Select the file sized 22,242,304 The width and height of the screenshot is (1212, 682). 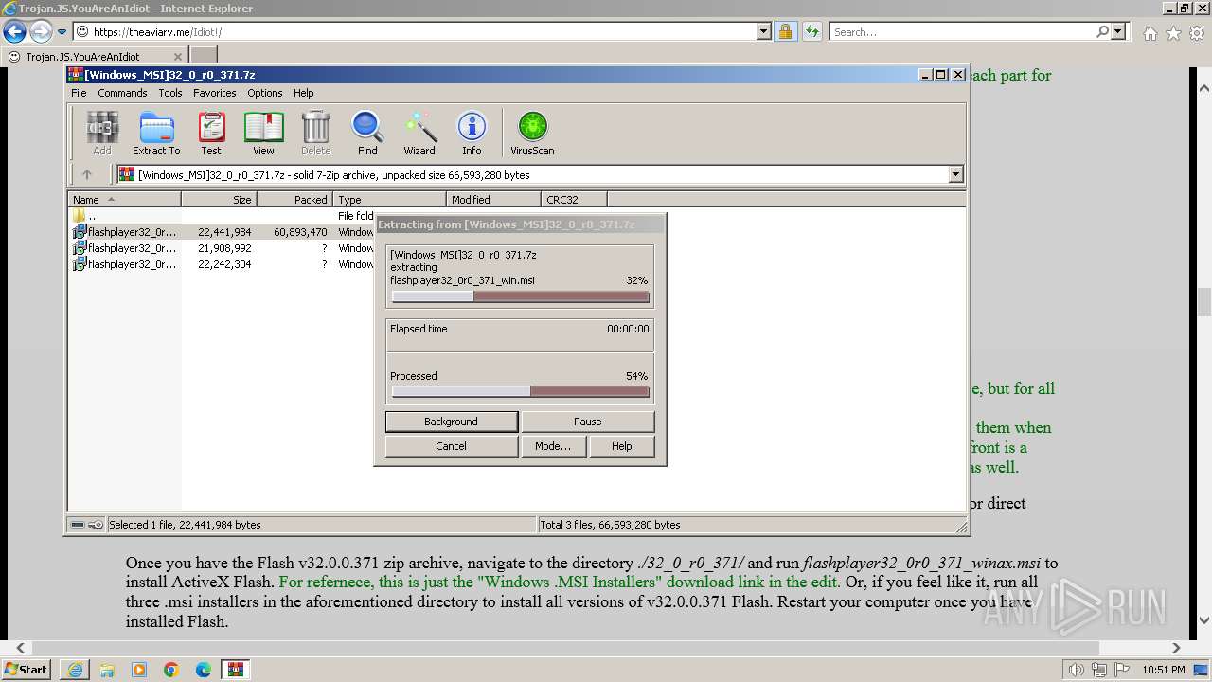pos(222,264)
